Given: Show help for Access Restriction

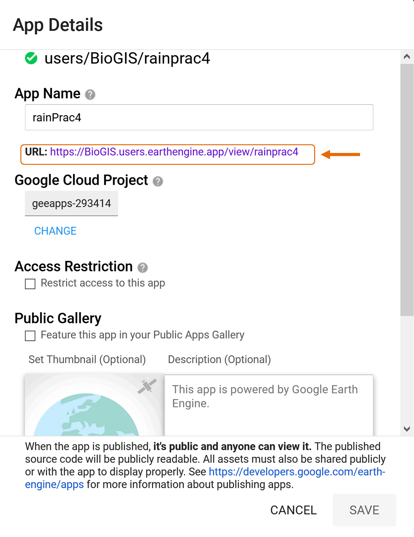Looking at the screenshot, I should (142, 268).
